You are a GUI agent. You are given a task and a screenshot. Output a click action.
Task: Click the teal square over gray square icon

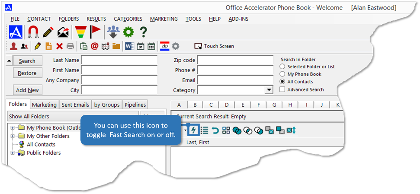point(280,130)
